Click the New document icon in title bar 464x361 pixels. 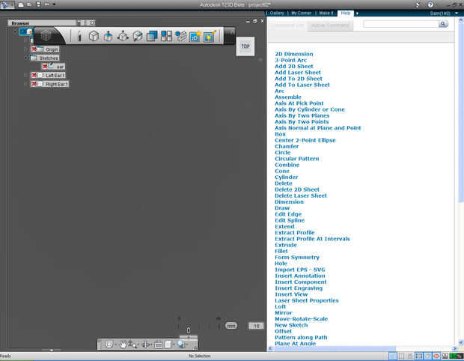click(x=21, y=4)
